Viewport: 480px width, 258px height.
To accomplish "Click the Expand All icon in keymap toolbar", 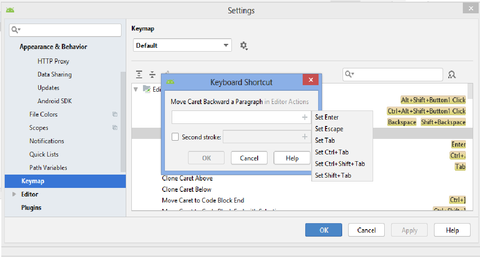I will (139, 74).
